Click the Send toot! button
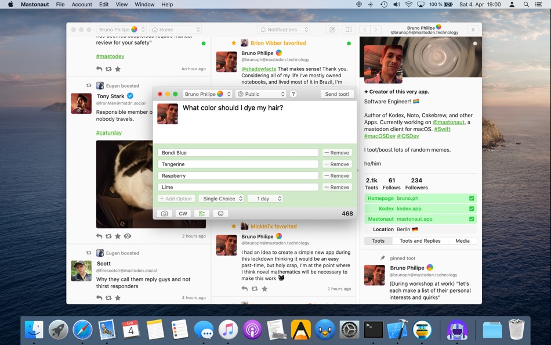551x345 pixels. [x=337, y=94]
